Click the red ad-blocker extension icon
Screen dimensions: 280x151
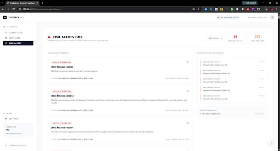click(x=248, y=9)
